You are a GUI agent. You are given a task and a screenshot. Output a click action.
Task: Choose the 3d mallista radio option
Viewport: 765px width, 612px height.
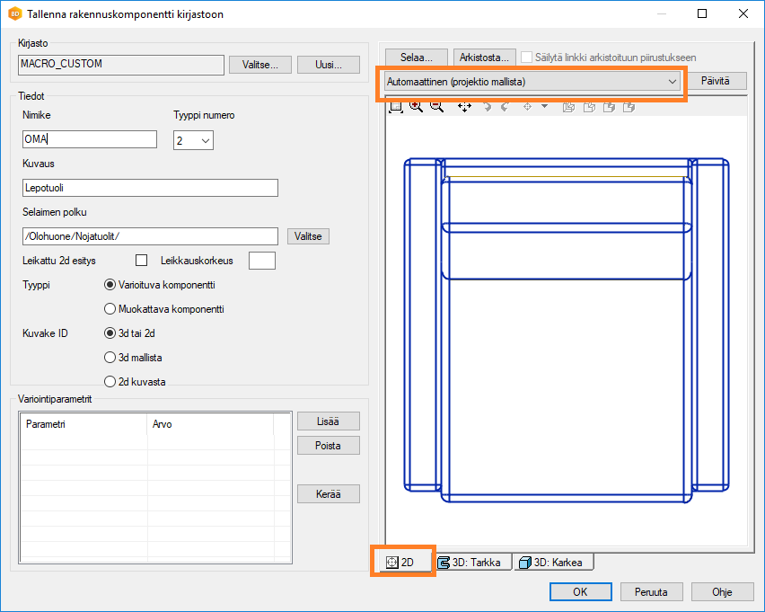[x=110, y=357]
